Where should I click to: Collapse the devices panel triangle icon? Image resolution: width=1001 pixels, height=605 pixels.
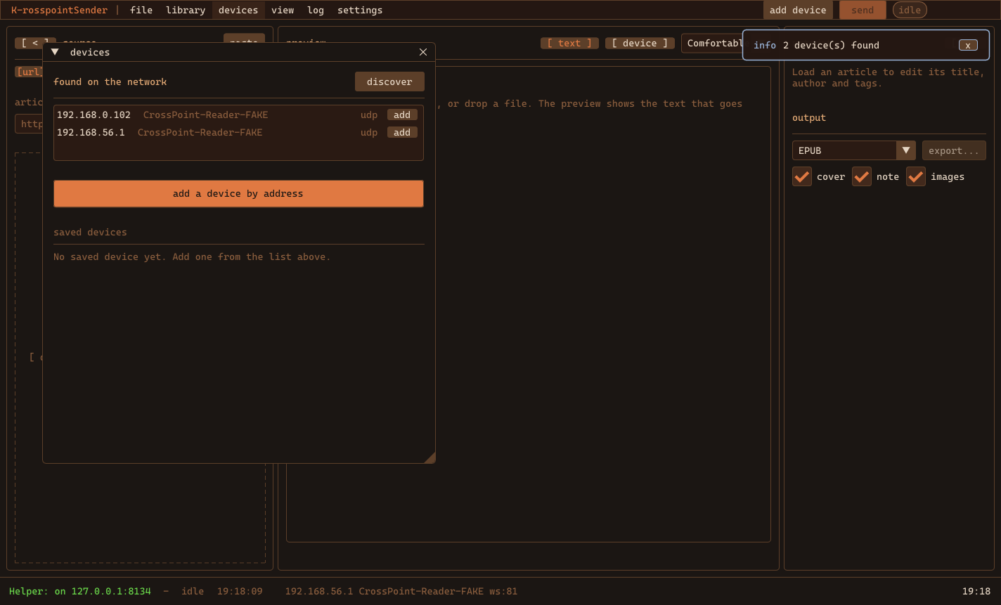coord(55,52)
